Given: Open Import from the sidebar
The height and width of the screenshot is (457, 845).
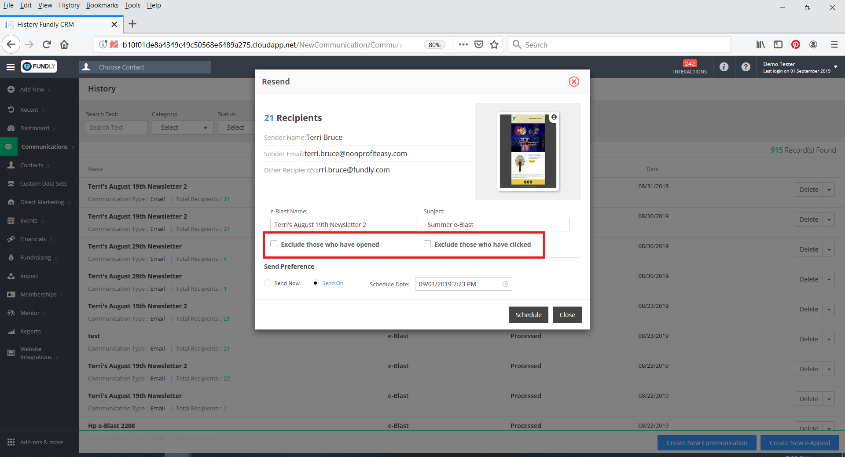Looking at the screenshot, I should pyautogui.click(x=29, y=276).
